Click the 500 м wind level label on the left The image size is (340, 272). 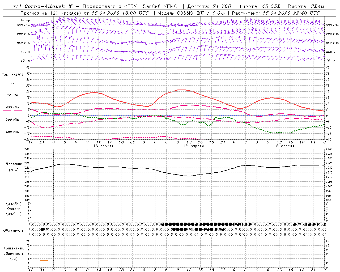pyautogui.click(x=25, y=52)
